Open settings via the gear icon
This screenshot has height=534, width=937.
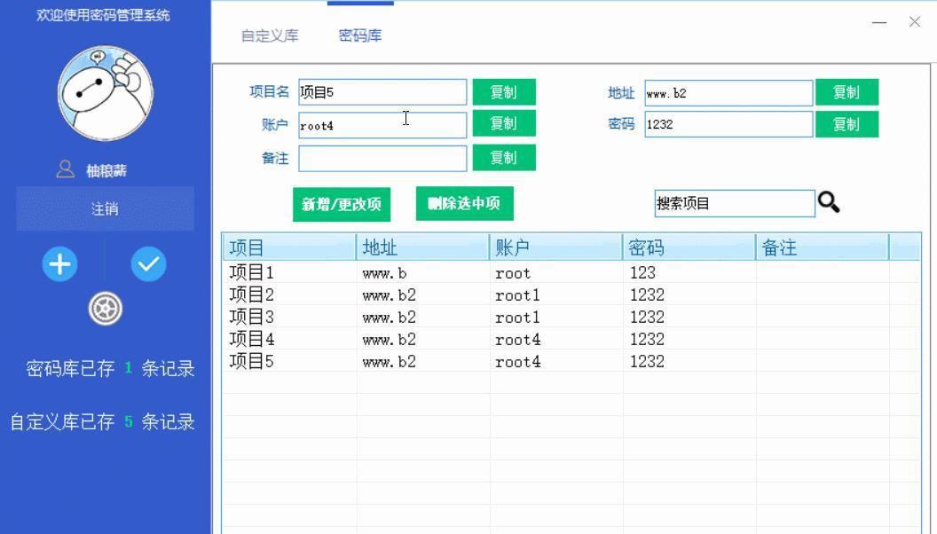(x=106, y=309)
